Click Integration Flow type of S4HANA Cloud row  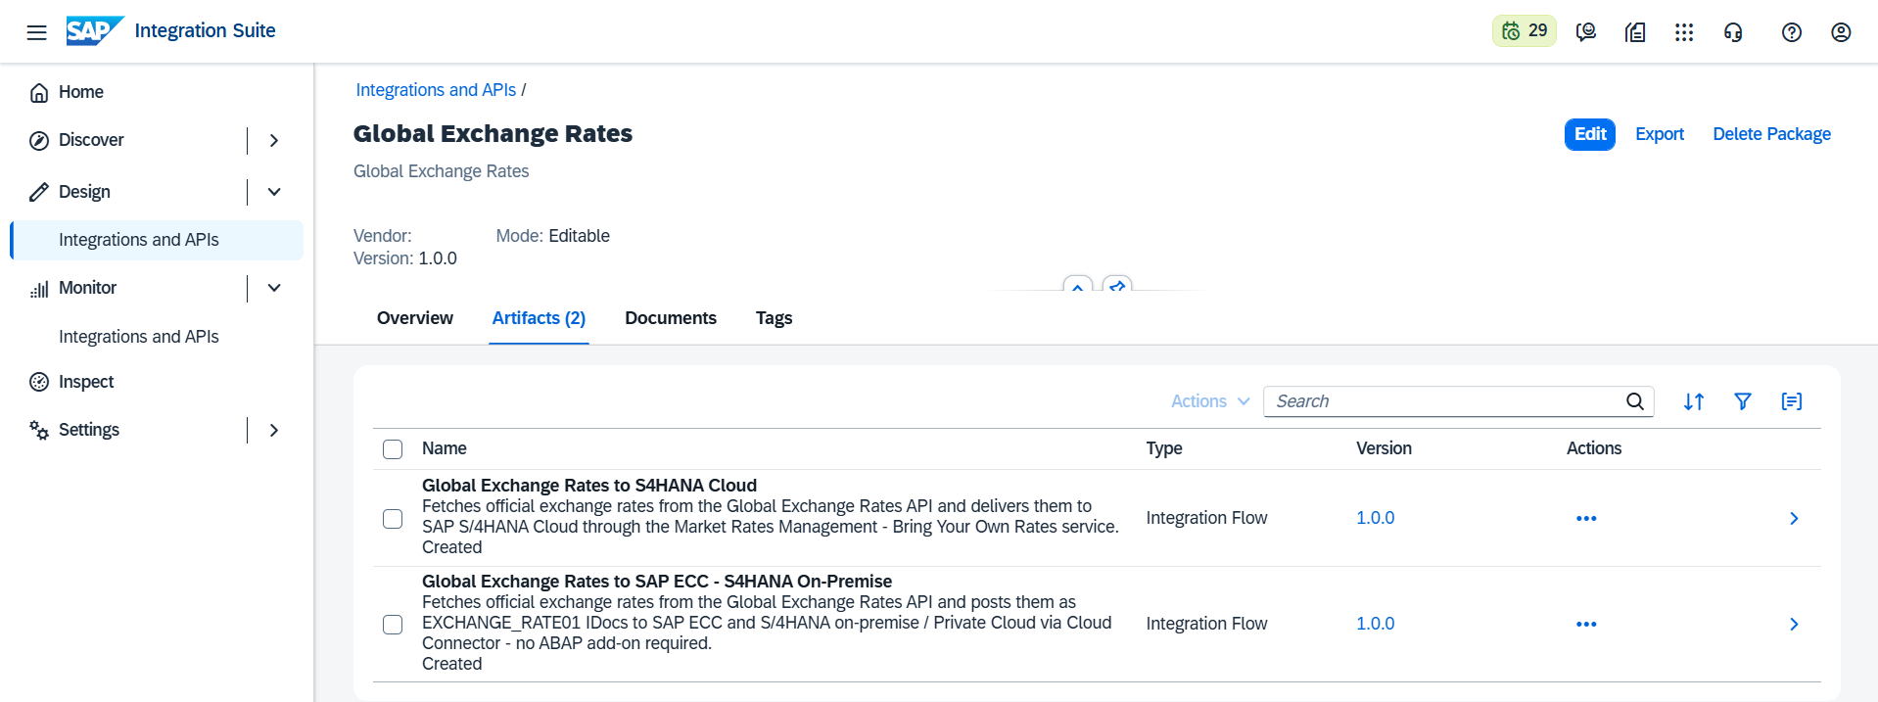(1206, 518)
